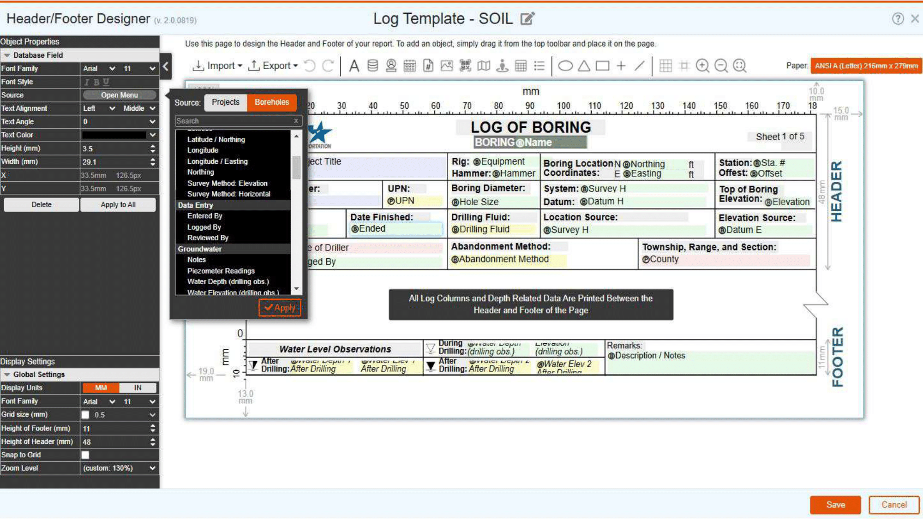Select Logged By in field list
This screenshot has width=923, height=519.
204,227
